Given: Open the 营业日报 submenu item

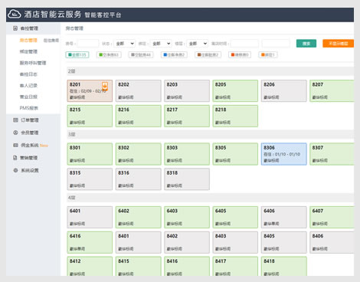Looking at the screenshot, I should pos(28,97).
